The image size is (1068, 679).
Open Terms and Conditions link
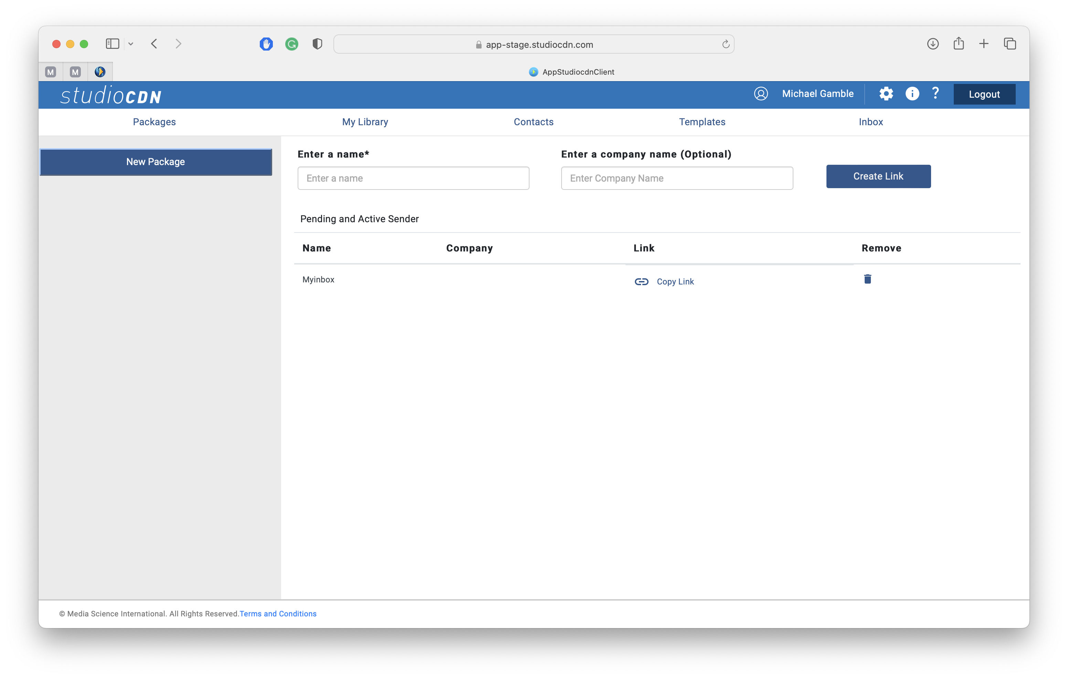[278, 614]
